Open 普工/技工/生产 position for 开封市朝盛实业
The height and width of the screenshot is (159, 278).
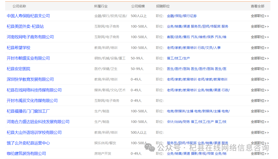[x=178, y=58]
